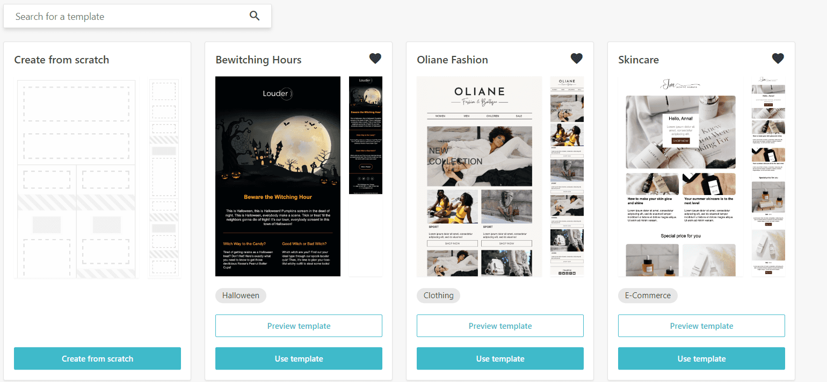Mark the Skincare template as favorite
This screenshot has width=827, height=382.
pyautogui.click(x=778, y=59)
